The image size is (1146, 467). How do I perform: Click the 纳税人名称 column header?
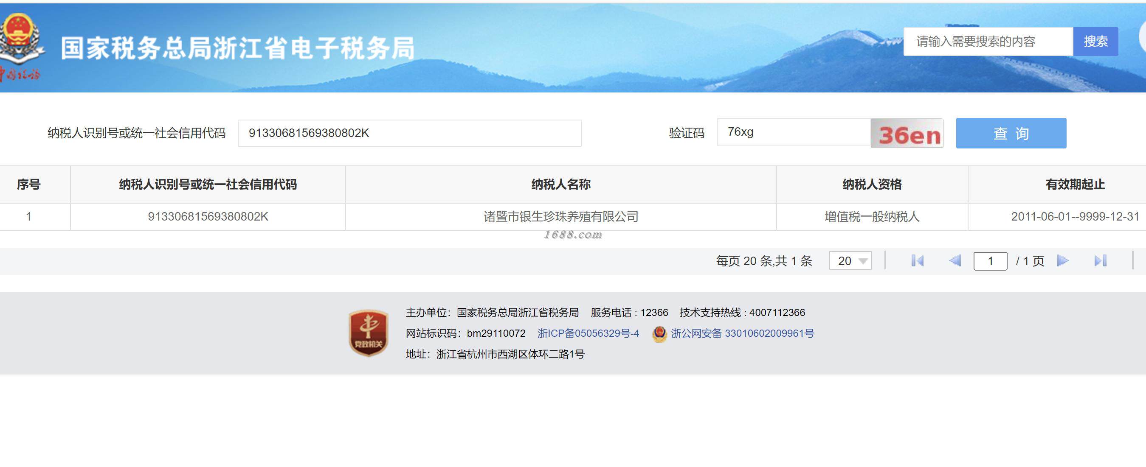pos(560,185)
